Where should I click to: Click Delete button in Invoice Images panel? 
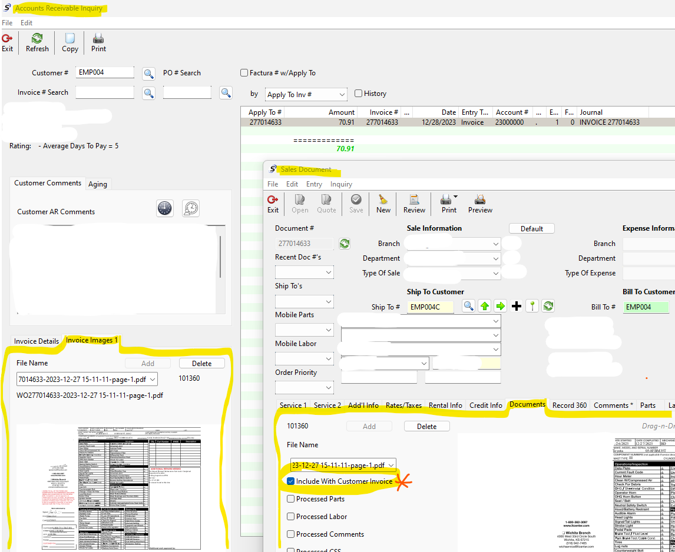coord(201,364)
